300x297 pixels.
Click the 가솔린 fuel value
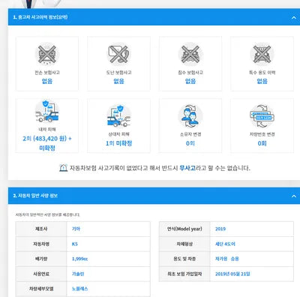click(78, 274)
